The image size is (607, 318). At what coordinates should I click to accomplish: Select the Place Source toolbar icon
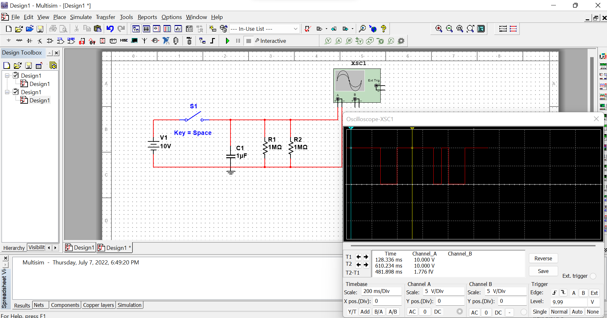click(x=8, y=41)
